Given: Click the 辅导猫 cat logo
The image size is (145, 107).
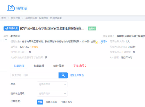Looking at the screenshot, I should pyautogui.click(x=11, y=8).
